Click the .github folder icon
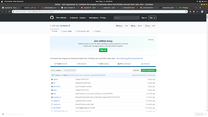 point(52,79)
